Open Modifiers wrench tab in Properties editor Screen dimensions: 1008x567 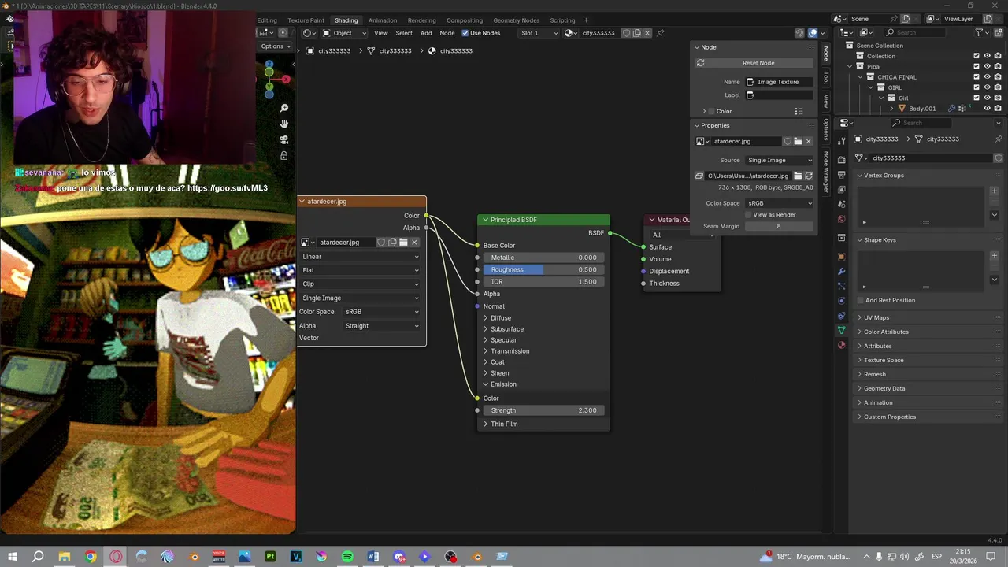[x=841, y=272]
